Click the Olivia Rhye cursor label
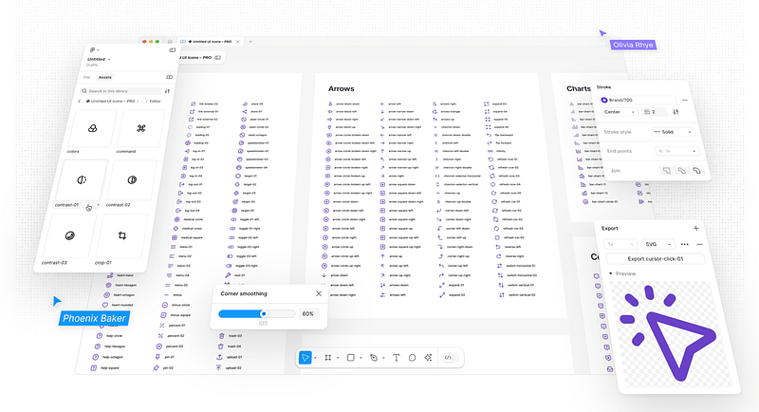Viewport: 759px width, 412px height. point(633,45)
